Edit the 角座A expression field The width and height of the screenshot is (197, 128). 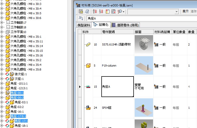(x=142, y=18)
